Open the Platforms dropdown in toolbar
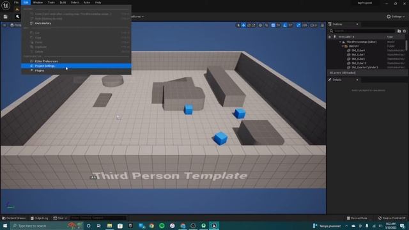409x230 pixels. pos(137,17)
